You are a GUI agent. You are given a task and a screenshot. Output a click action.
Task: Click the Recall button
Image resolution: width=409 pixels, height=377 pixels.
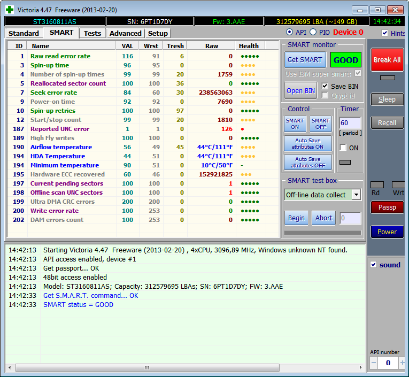pos(387,122)
